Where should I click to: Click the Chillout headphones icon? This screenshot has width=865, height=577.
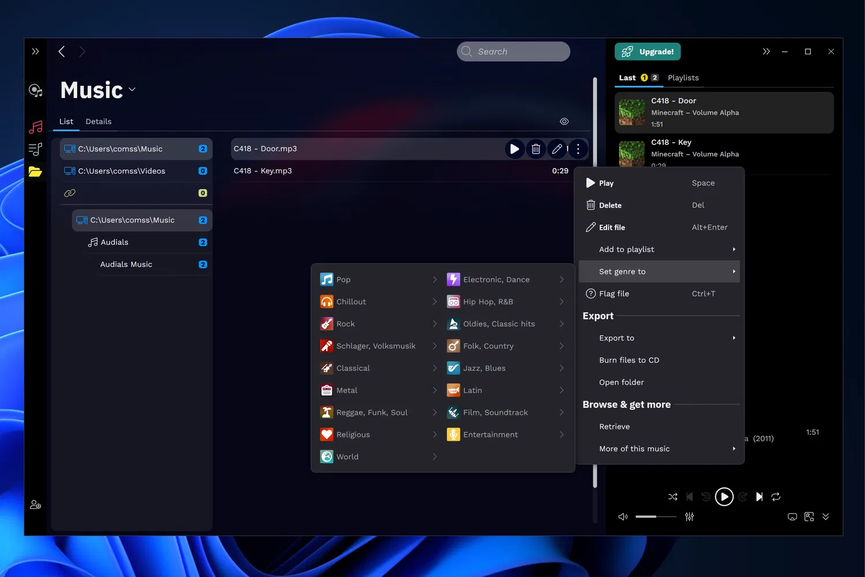pyautogui.click(x=326, y=302)
